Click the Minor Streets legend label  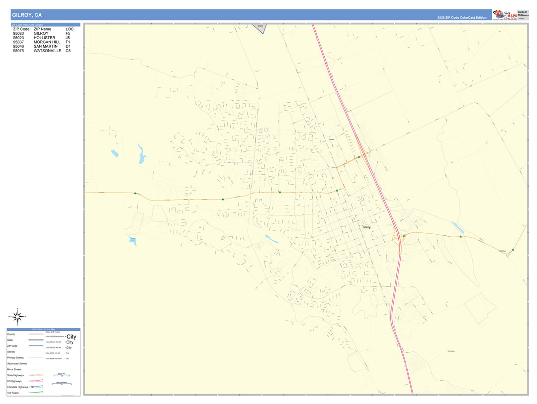click(x=14, y=369)
